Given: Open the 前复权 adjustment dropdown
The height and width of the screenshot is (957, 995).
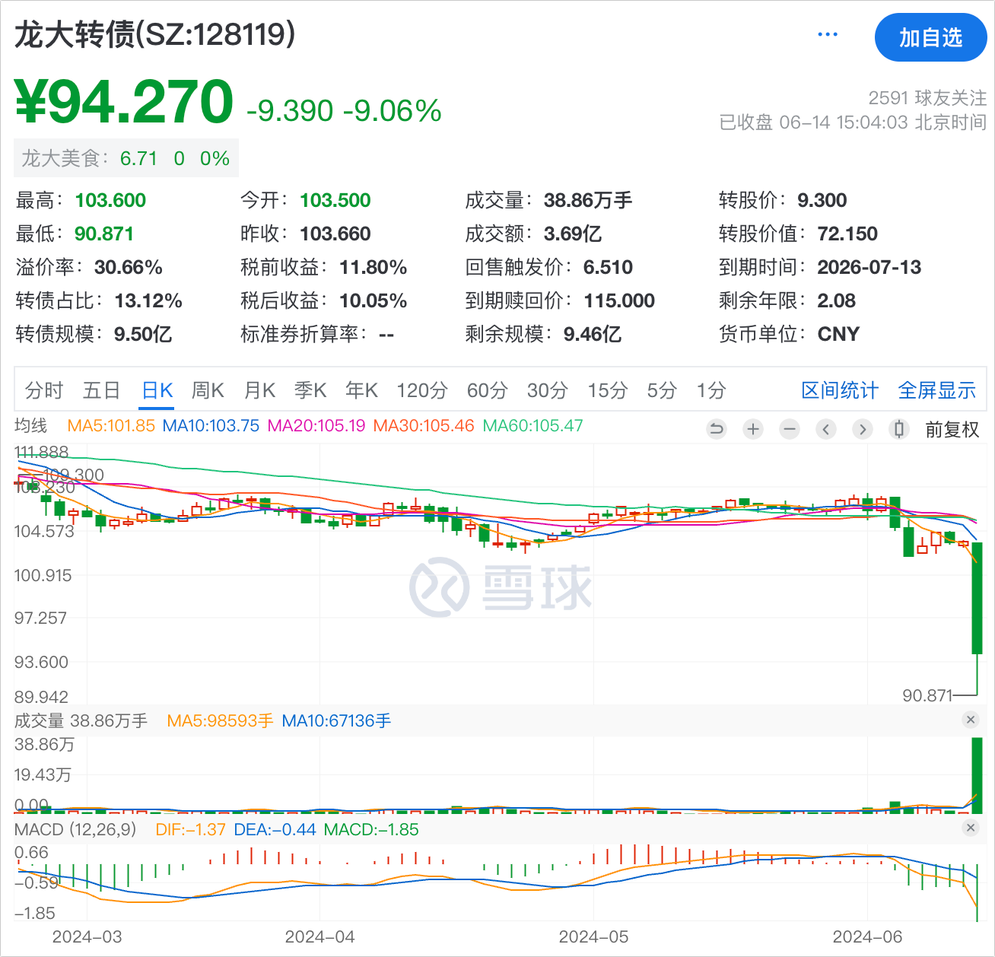Looking at the screenshot, I should coord(952,430).
